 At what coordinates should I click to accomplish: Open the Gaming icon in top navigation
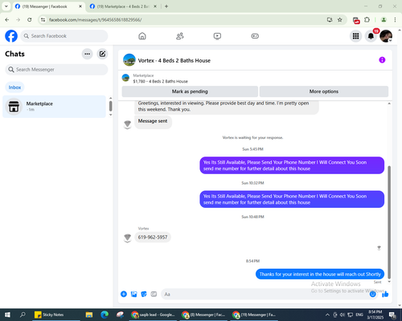(x=255, y=36)
